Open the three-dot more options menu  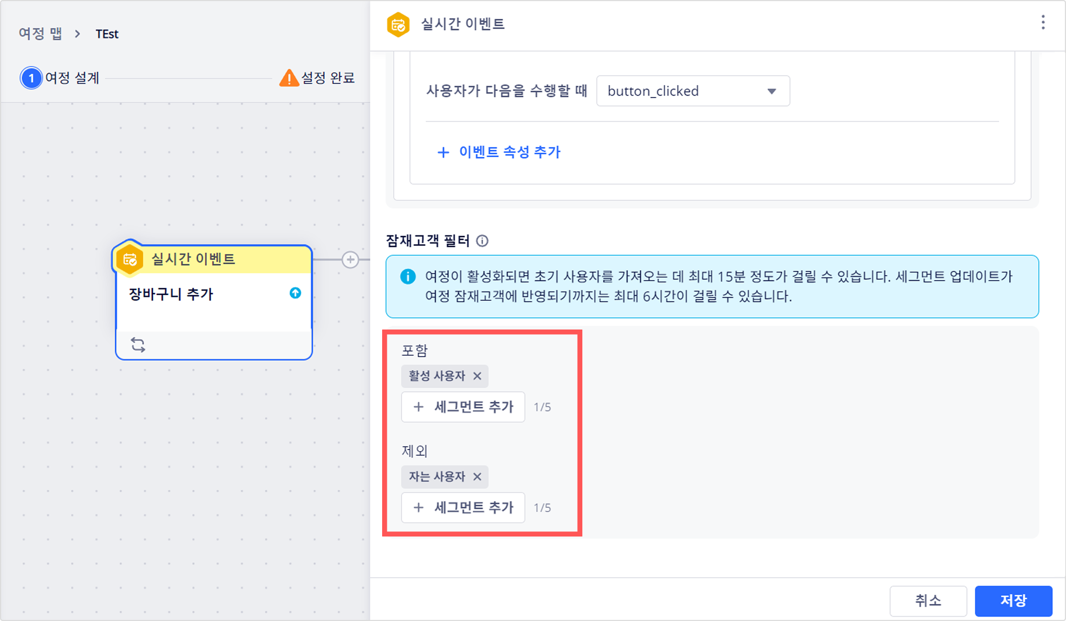tap(1042, 23)
